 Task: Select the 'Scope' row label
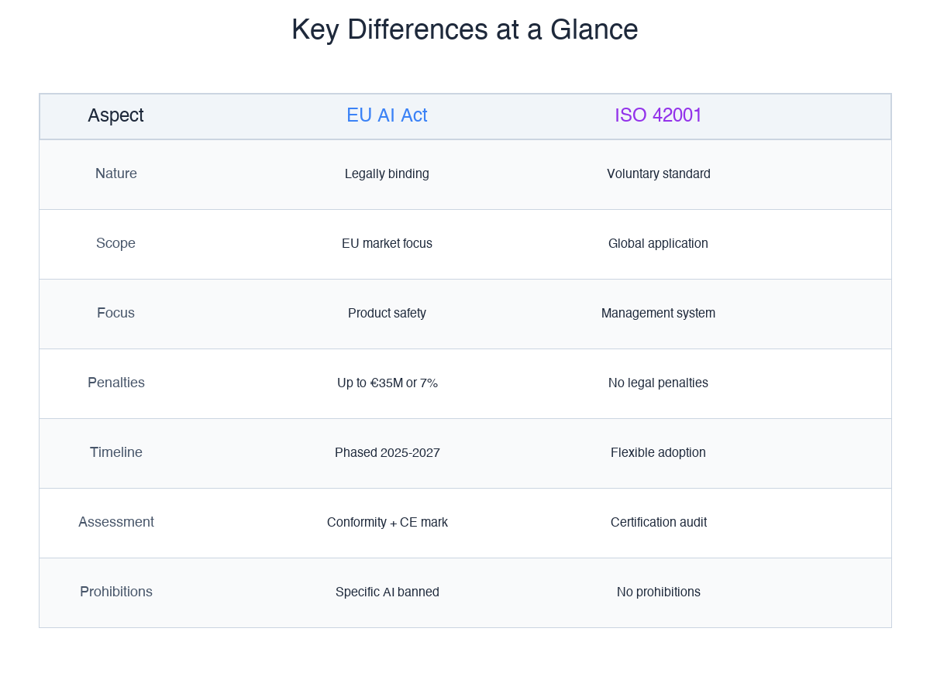[x=115, y=243]
